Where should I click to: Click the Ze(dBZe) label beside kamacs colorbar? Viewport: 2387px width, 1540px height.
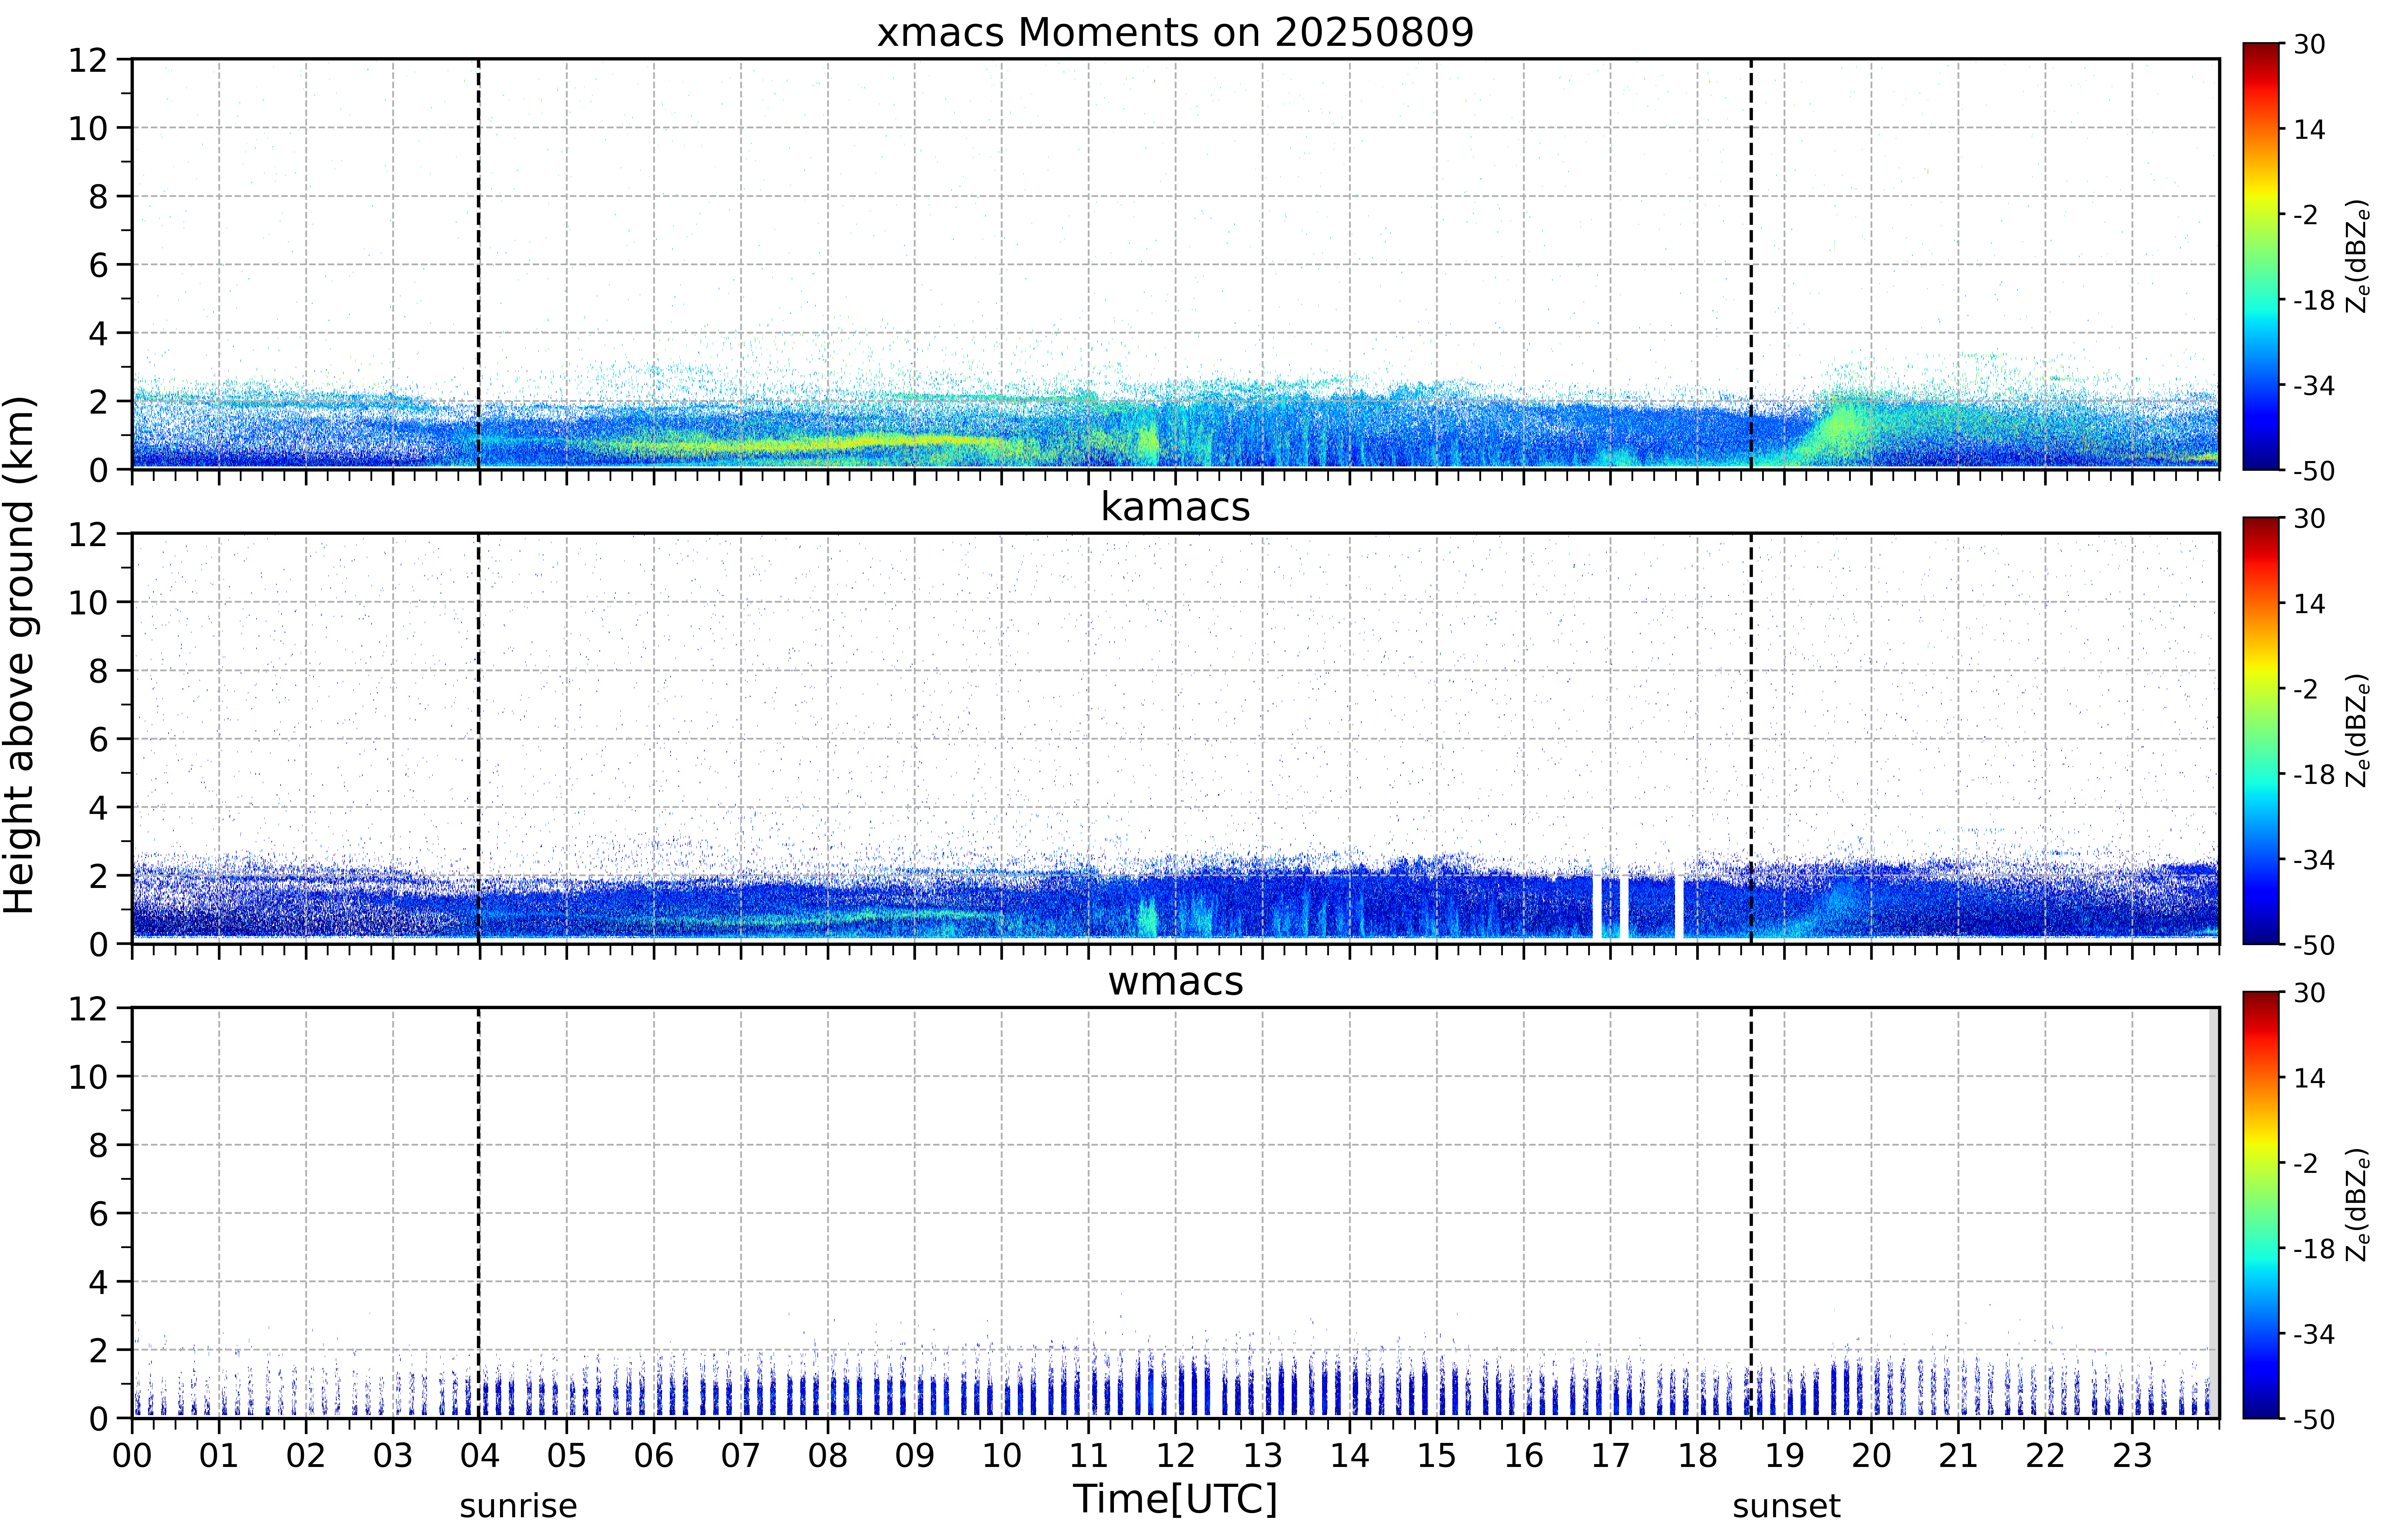[2358, 731]
